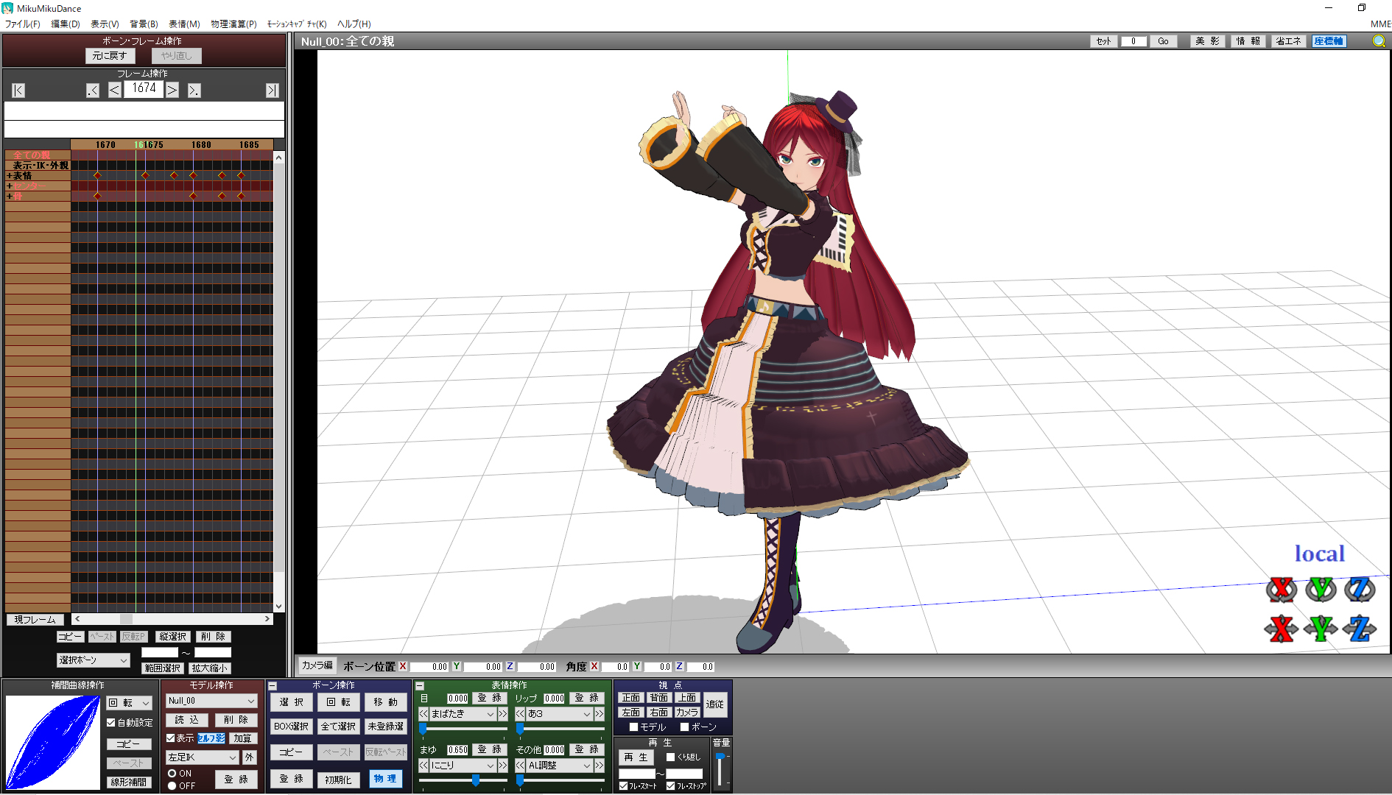The width and height of the screenshot is (1392, 795).
Task: Click the 物理 physics button
Action: pyautogui.click(x=385, y=779)
